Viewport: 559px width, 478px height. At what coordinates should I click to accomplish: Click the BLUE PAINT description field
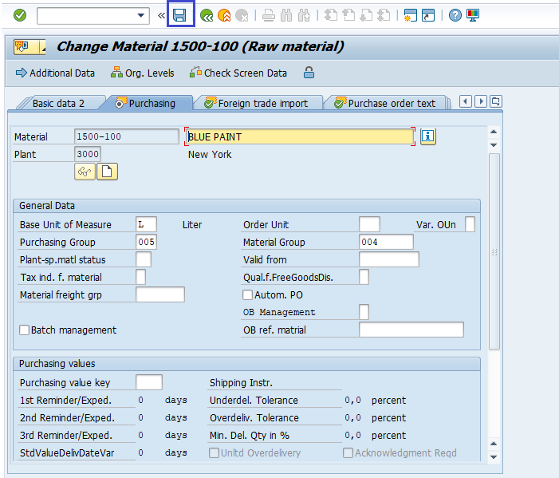[x=300, y=136]
